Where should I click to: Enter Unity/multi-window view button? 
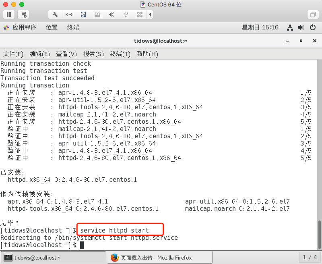coord(313,15)
